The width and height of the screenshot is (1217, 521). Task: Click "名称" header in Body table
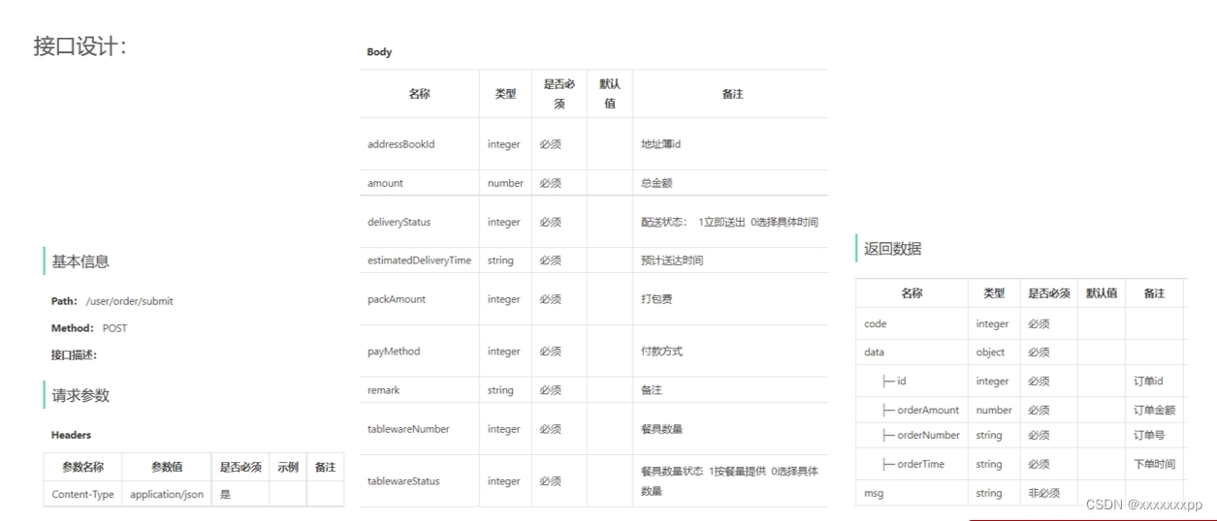coord(419,94)
